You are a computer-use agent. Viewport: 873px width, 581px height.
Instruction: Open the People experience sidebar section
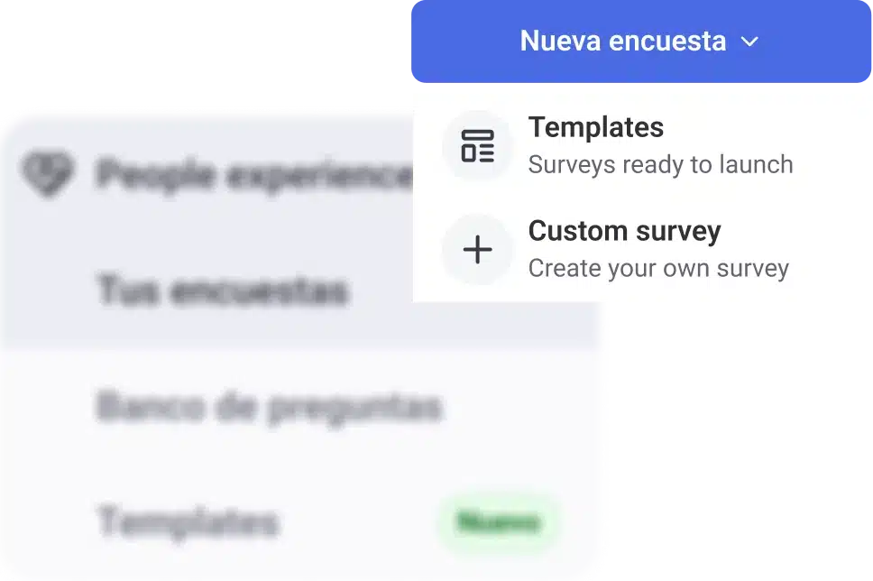coord(217,174)
